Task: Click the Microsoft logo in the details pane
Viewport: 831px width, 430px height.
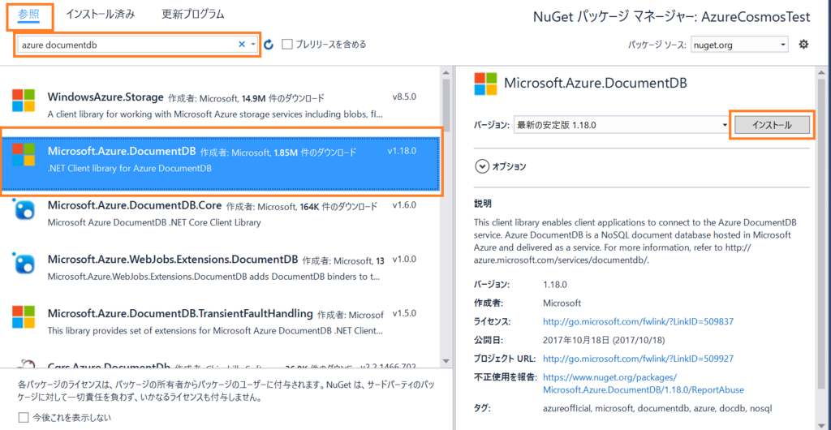Action: pos(486,84)
